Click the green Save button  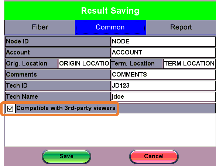click(x=66, y=156)
